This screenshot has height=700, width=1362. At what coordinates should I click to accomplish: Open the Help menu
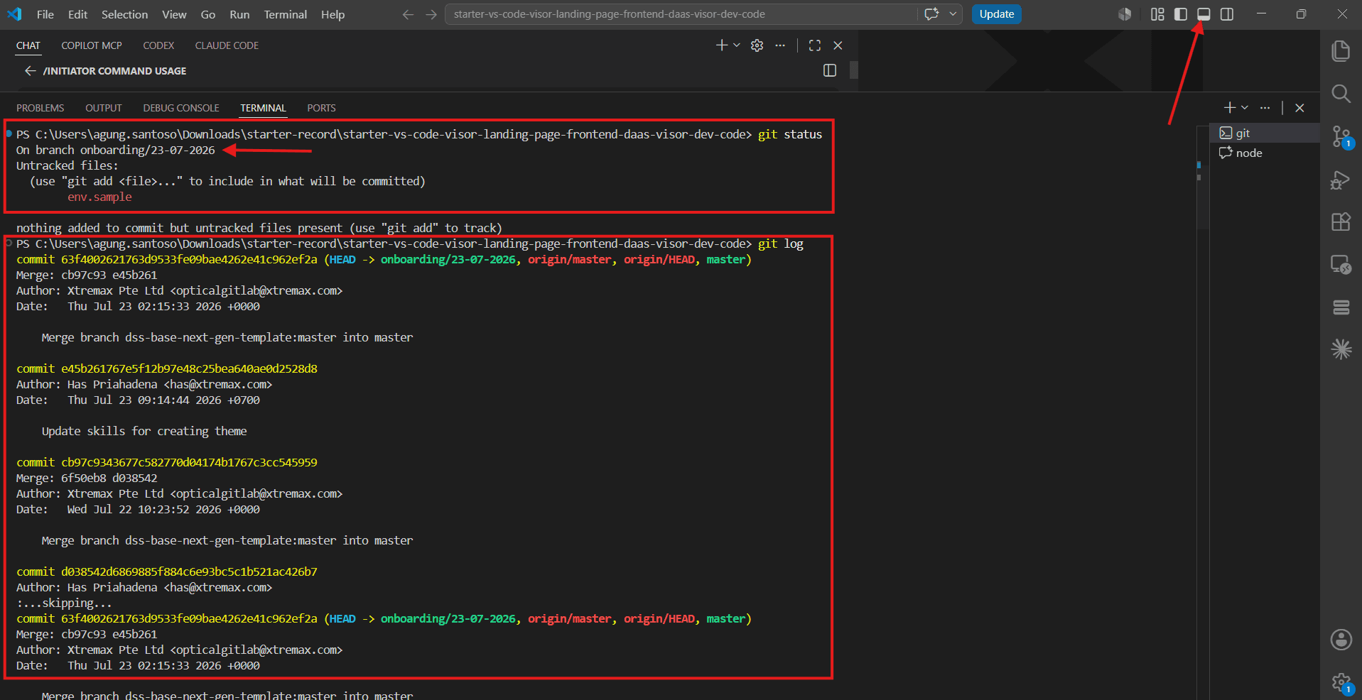[333, 14]
